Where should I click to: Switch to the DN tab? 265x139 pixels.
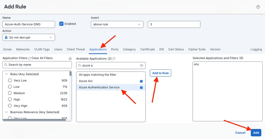[162, 49]
